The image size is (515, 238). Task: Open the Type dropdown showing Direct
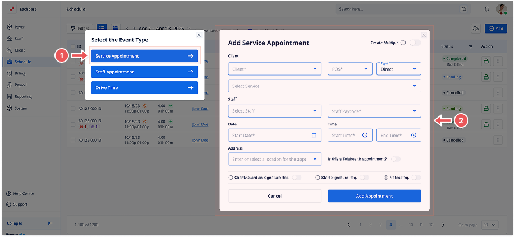point(399,69)
